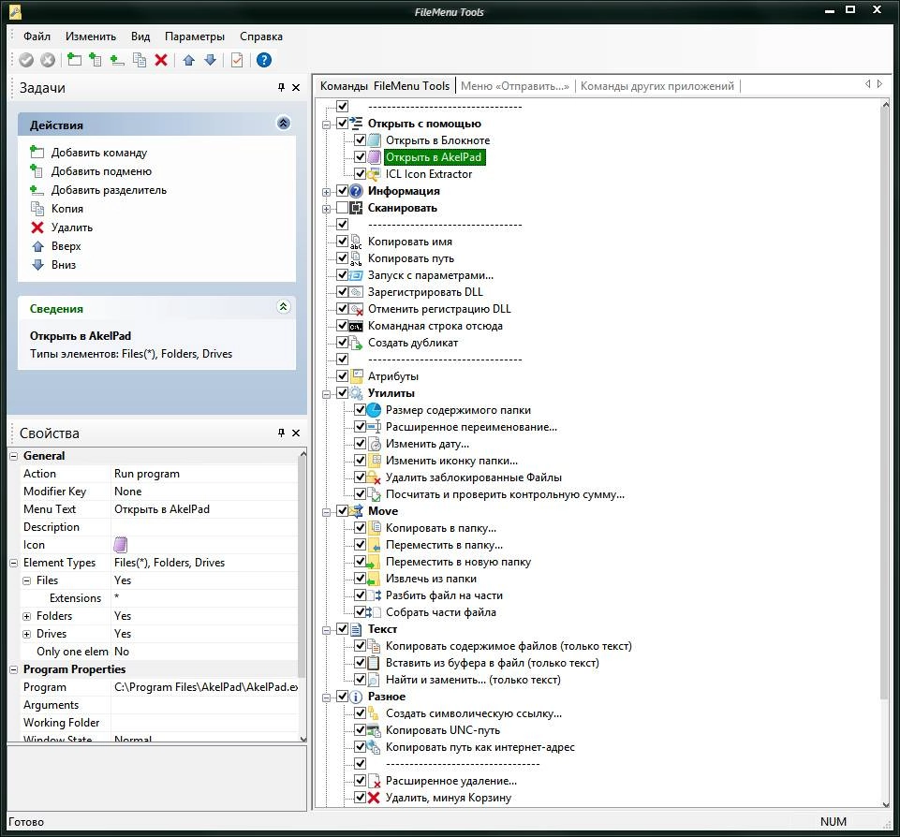This screenshot has width=900, height=837.
Task: Uncheck Разбить файл на части checkbox
Action: coord(360,595)
